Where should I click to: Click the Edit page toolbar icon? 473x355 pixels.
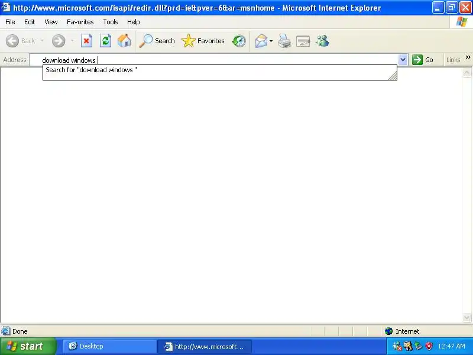click(x=303, y=41)
